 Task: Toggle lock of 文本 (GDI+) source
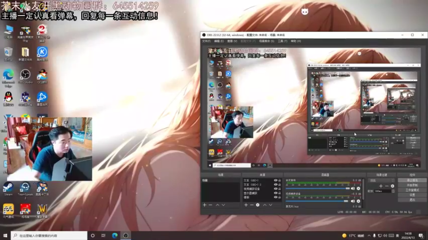pos(279,180)
